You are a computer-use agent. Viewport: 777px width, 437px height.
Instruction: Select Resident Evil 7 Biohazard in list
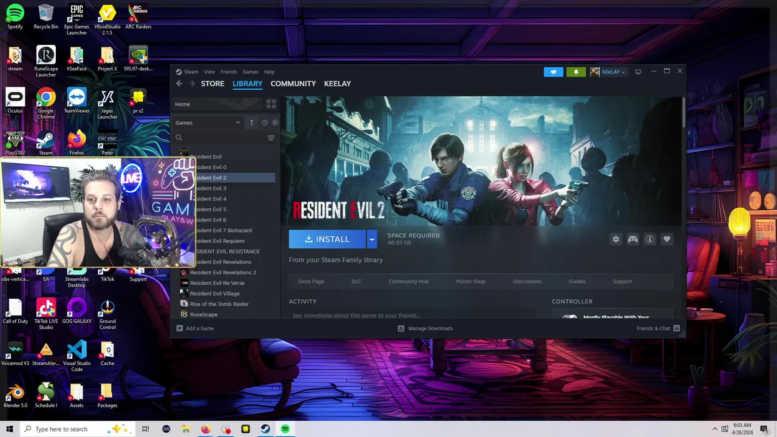pyautogui.click(x=225, y=230)
